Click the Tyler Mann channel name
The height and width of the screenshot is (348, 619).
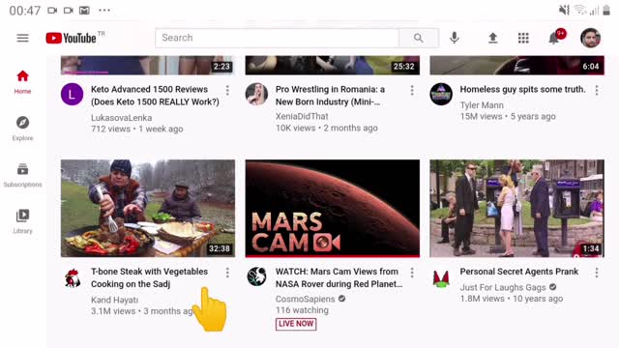click(482, 105)
